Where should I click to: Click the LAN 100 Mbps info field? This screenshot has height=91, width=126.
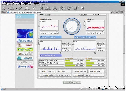click(x=47, y=71)
